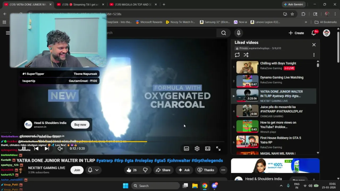Screen dimensions: 340x191
Task: Click the Ask Gemini button
Action: click(294, 5)
